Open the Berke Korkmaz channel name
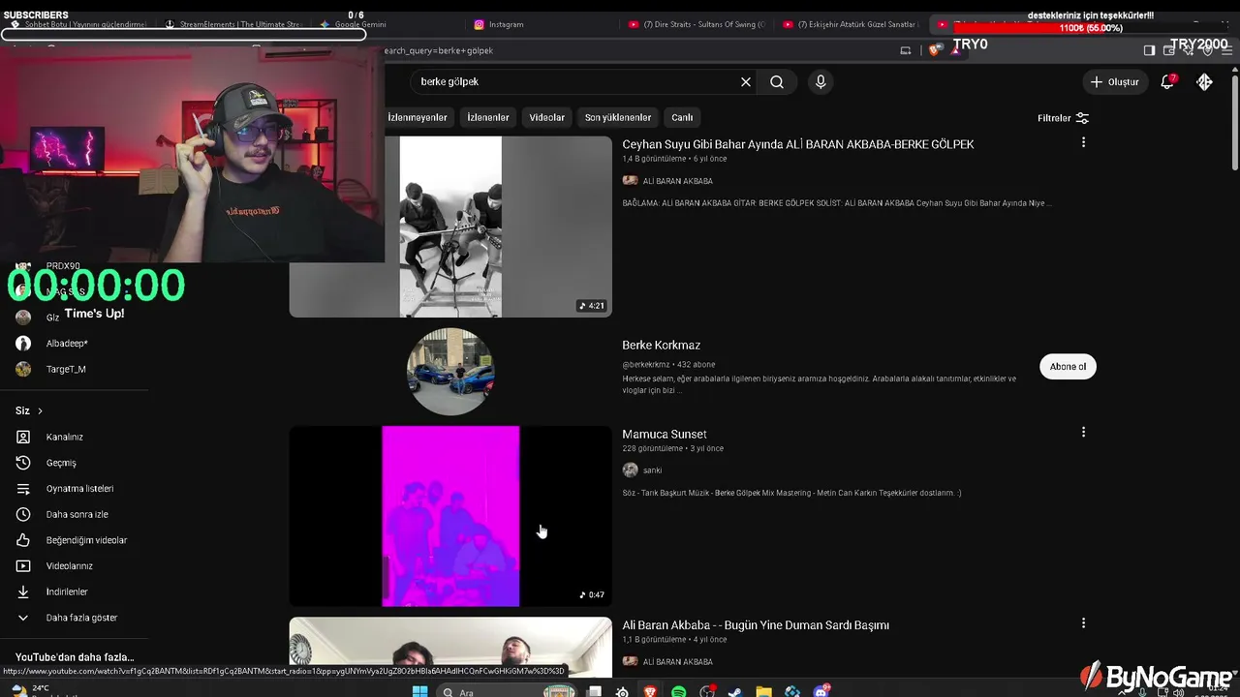 pyautogui.click(x=661, y=346)
